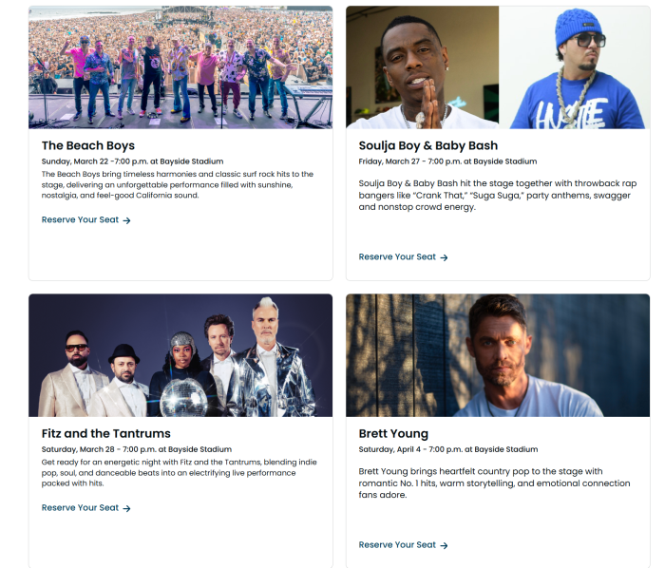Open The Beach Boys concert crowd photo
This screenshot has height=568, width=665.
[x=180, y=67]
